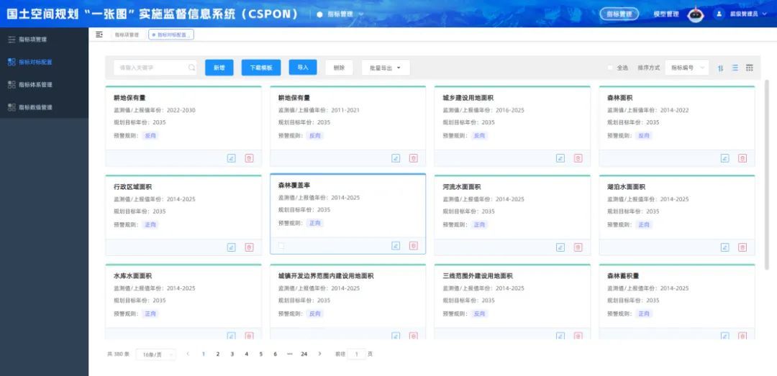Open the 批量导出 dropdown
777x376 pixels.
[385, 68]
